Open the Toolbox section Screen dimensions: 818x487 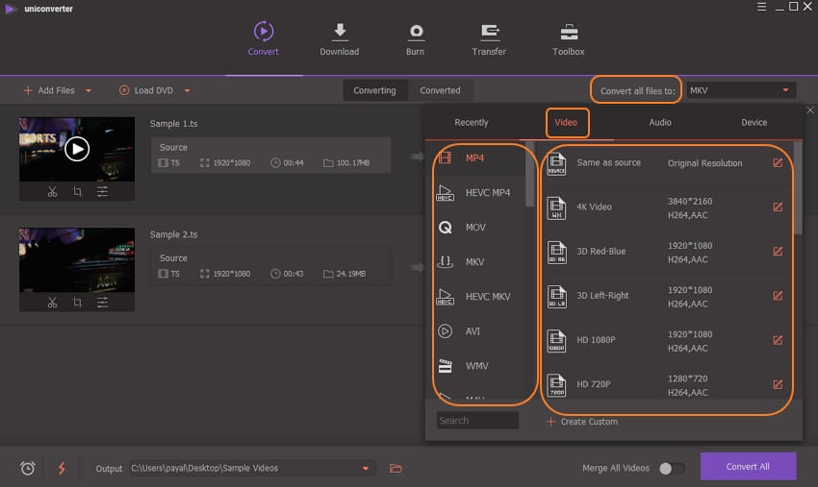tap(568, 38)
